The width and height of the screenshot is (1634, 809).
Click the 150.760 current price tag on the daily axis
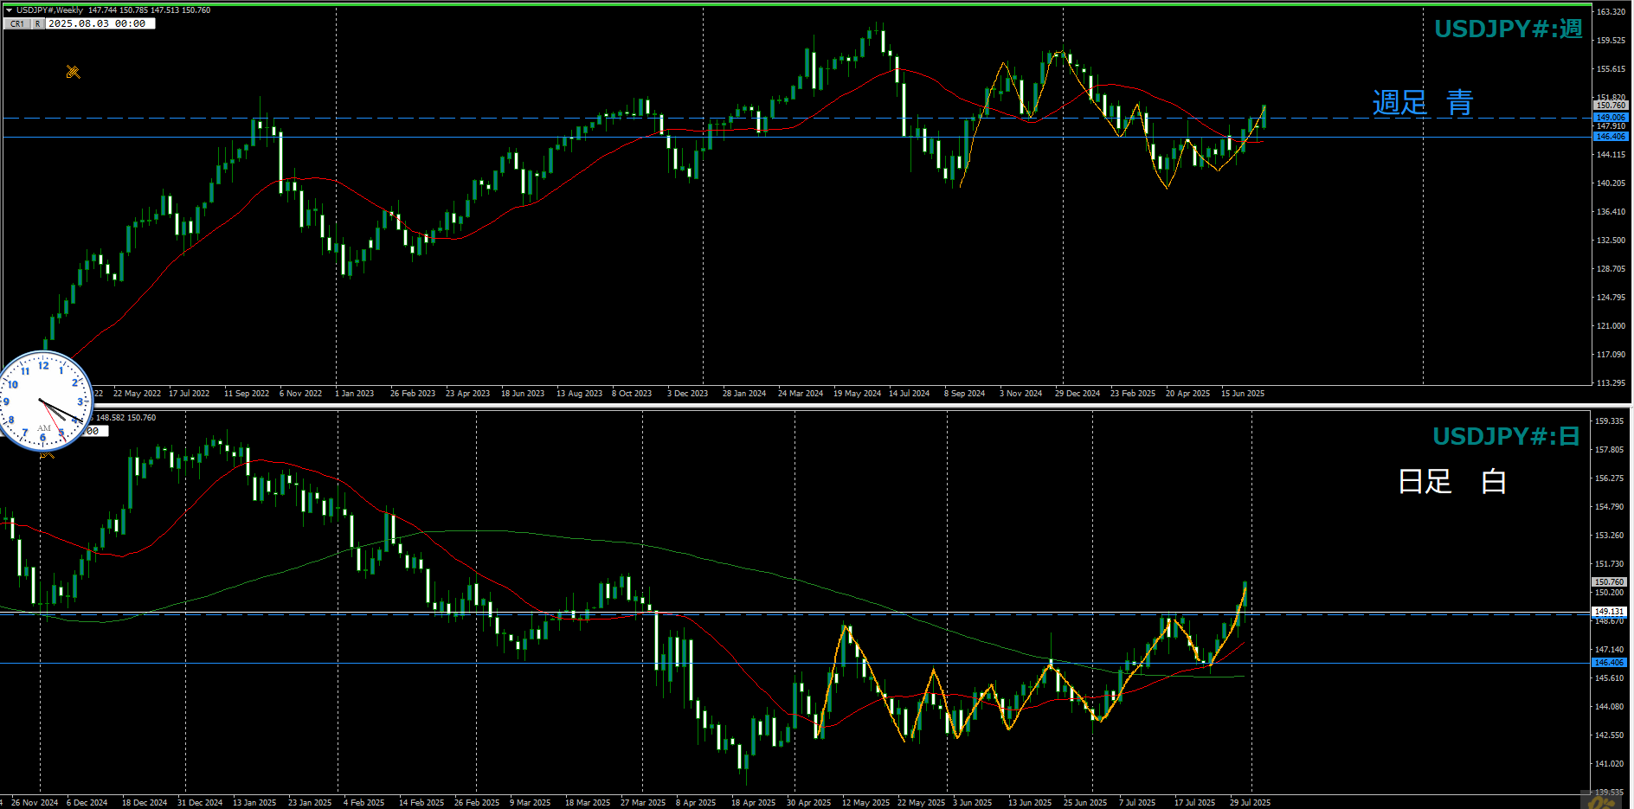click(x=1609, y=582)
